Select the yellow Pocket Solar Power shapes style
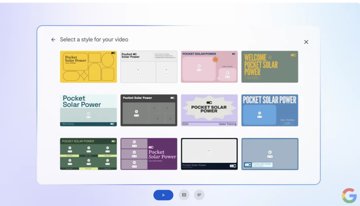Image resolution: width=360 pixels, height=206 pixels. [x=88, y=67]
